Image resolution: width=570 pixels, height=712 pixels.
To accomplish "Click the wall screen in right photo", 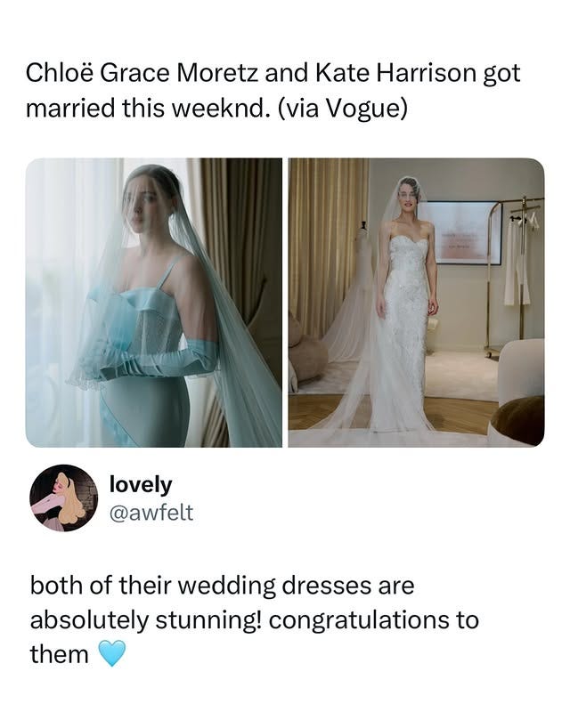I will click(461, 232).
